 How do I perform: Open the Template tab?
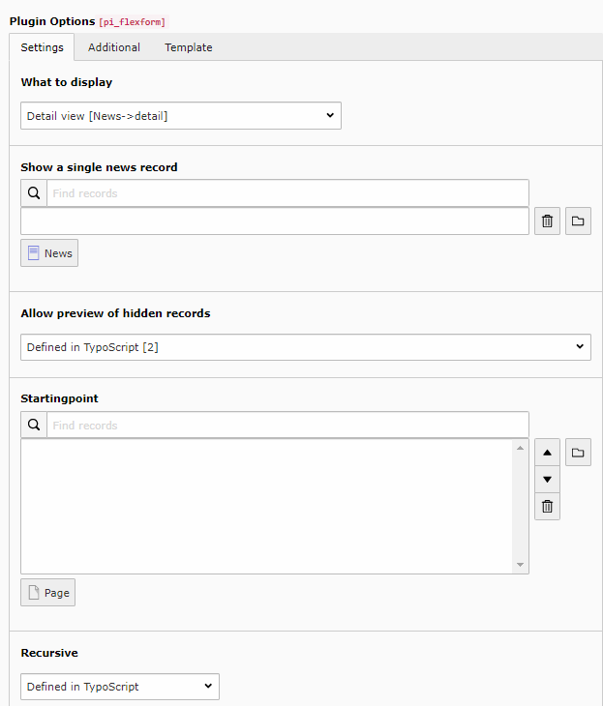[x=189, y=47]
